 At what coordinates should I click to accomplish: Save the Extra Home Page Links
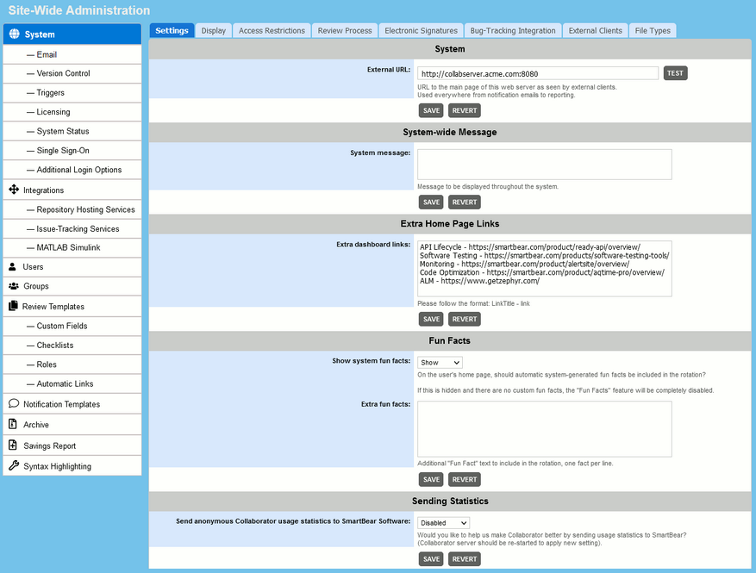click(x=431, y=319)
